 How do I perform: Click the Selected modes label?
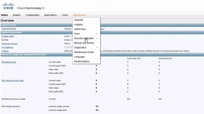[x=9, y=29]
